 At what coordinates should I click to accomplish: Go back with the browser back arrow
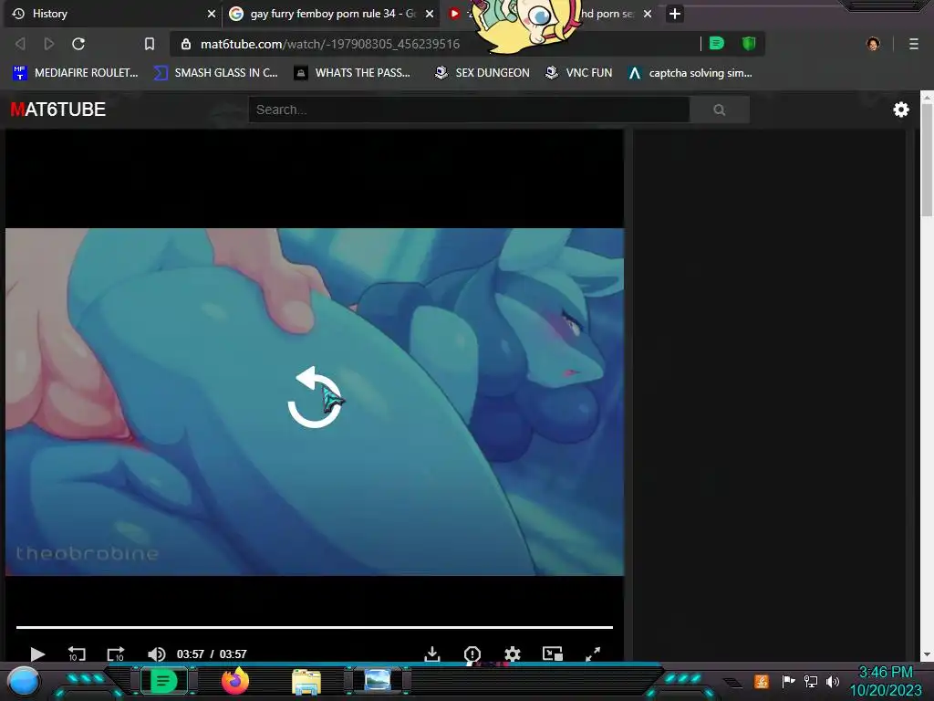tap(20, 44)
